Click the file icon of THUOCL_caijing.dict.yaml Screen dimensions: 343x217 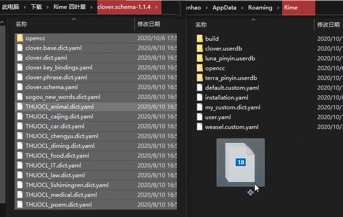(20, 116)
